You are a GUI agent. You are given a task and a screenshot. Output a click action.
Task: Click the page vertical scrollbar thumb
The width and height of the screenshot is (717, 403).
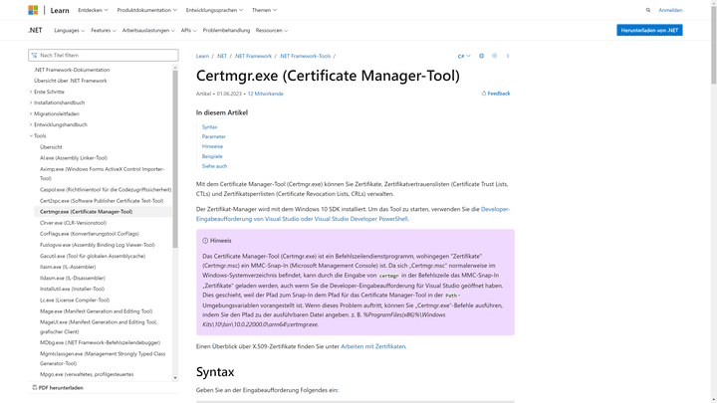click(713, 44)
